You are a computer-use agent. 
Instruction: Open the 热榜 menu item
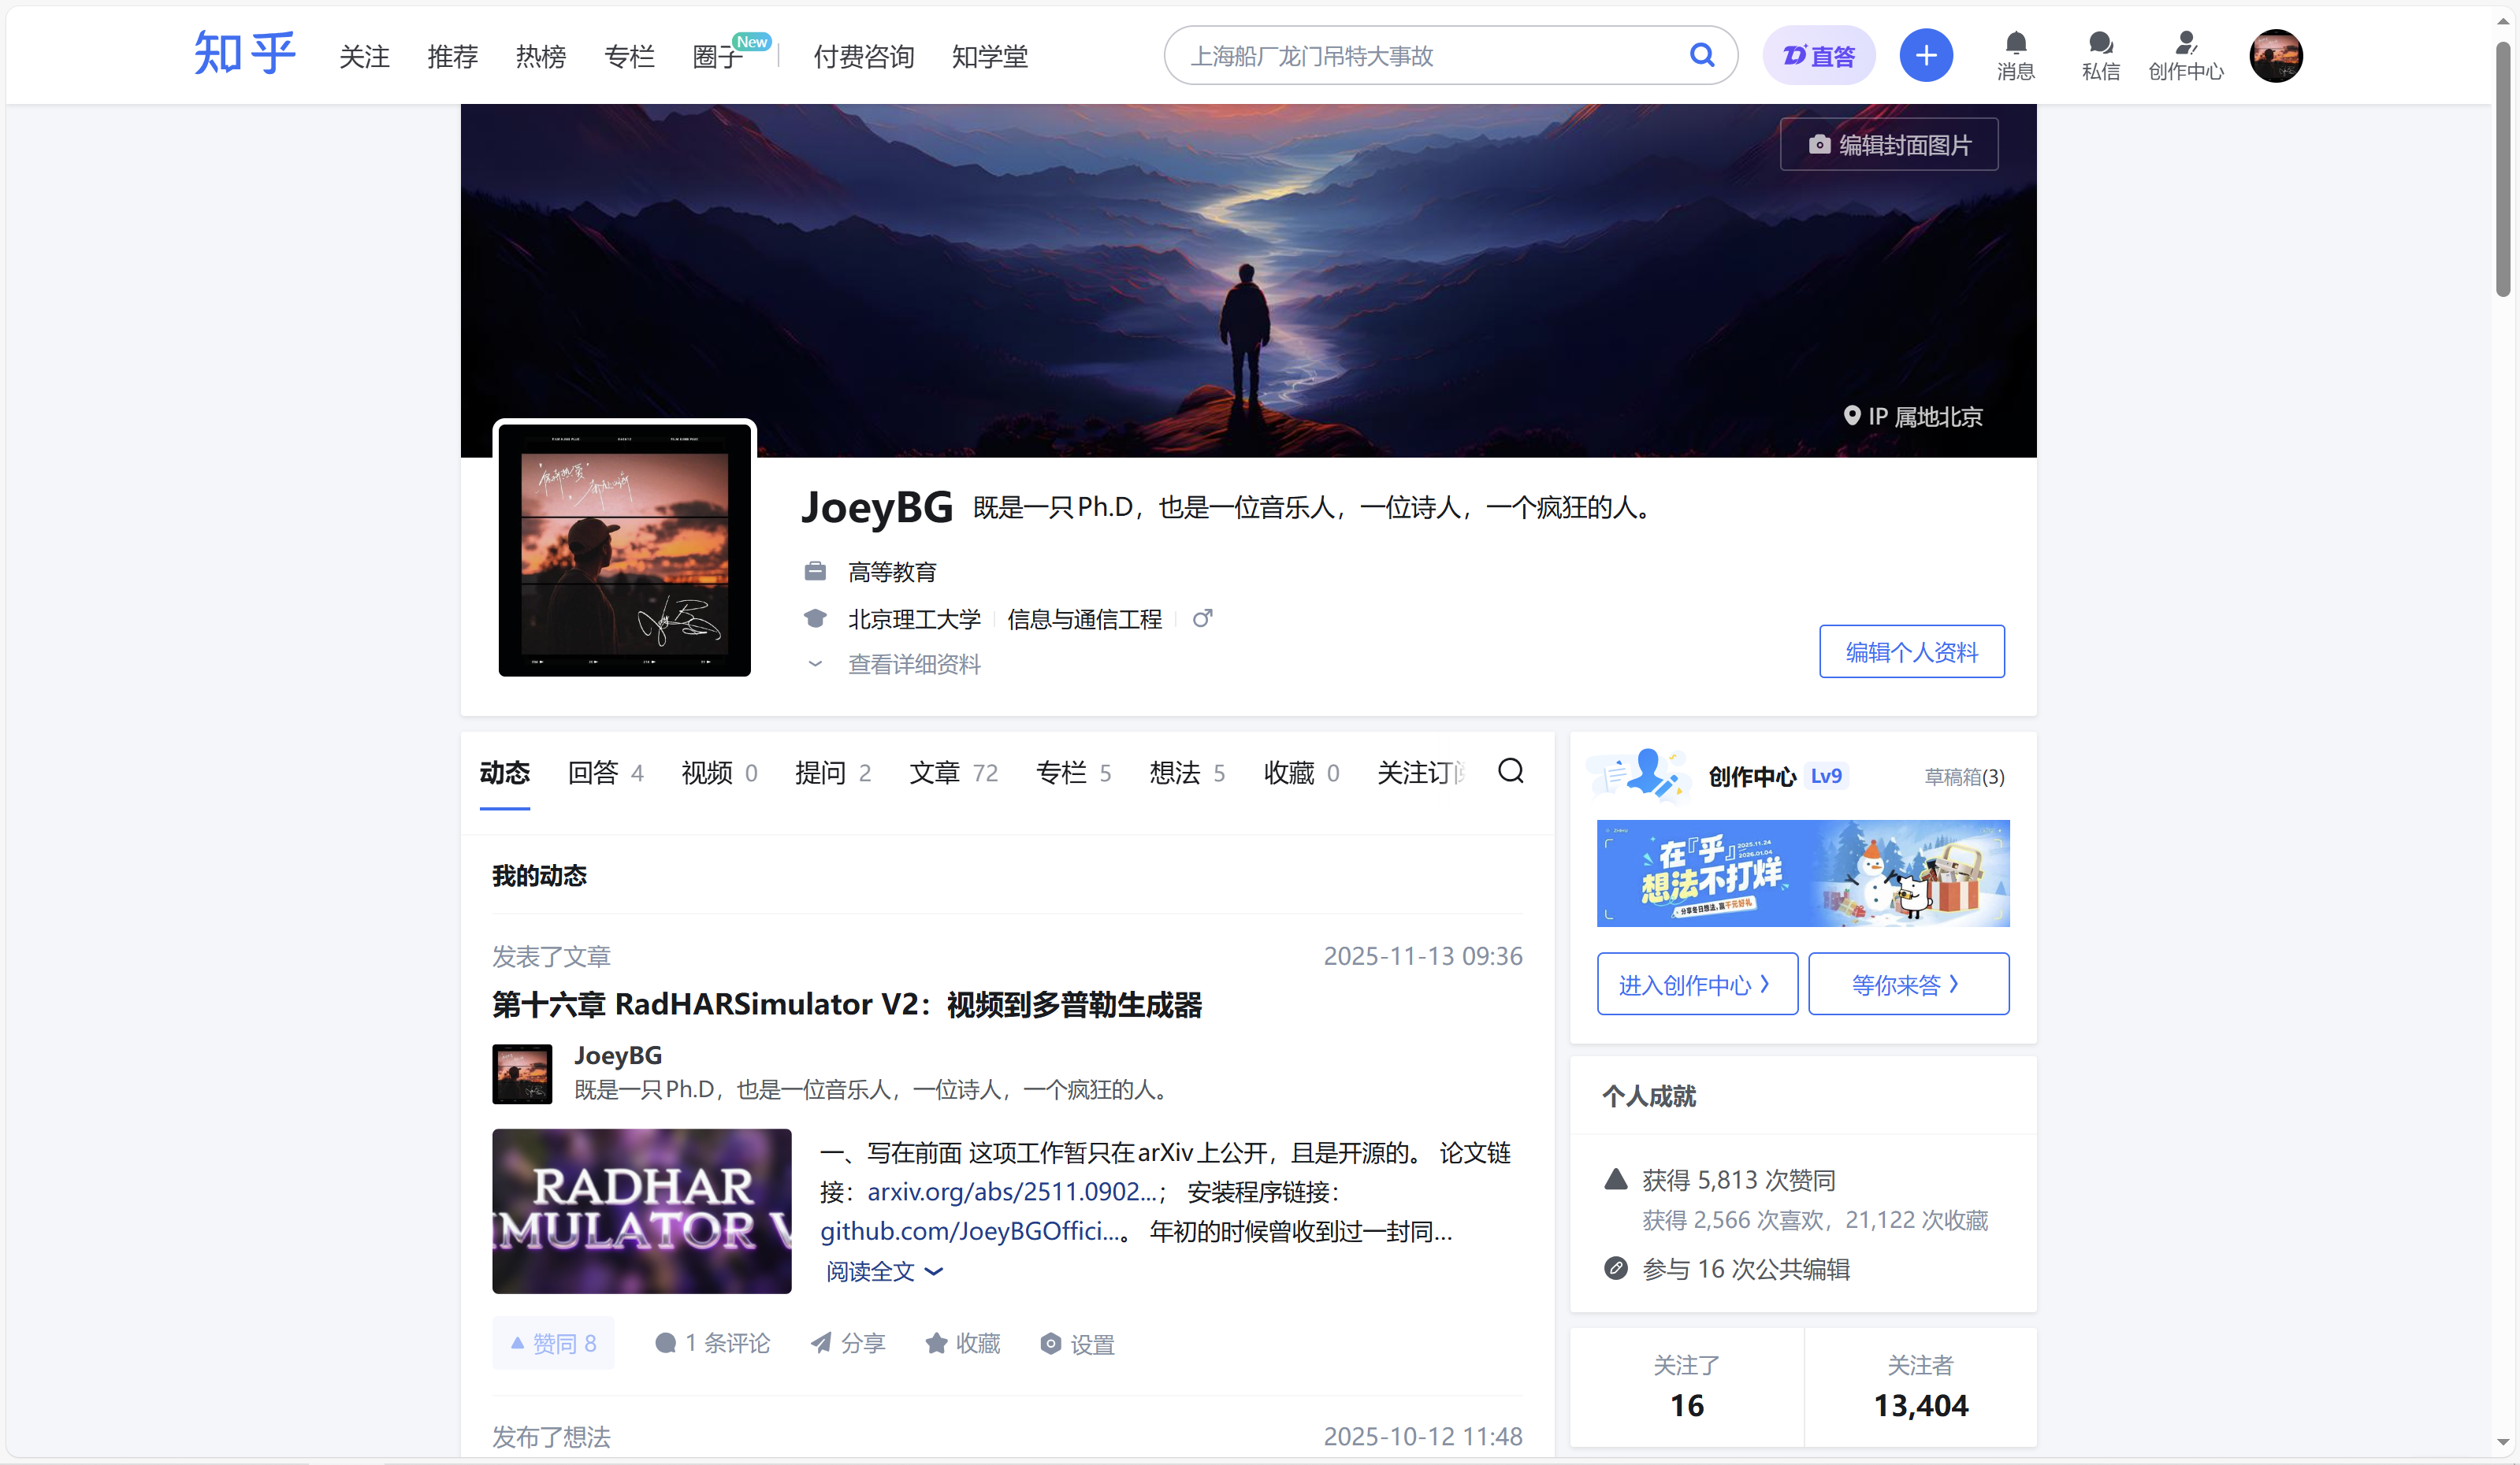[540, 56]
